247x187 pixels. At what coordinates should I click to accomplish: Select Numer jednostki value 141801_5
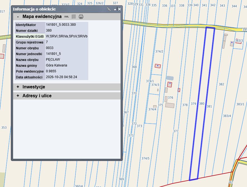click(53, 54)
